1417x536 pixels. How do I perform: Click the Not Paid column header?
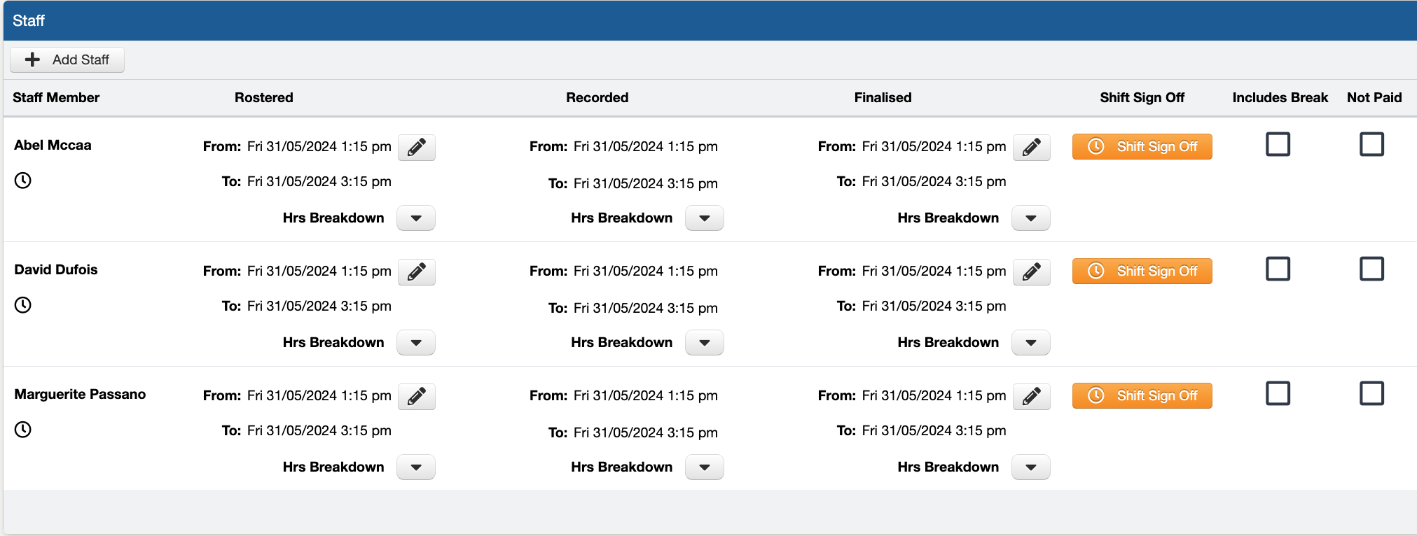[x=1374, y=97]
